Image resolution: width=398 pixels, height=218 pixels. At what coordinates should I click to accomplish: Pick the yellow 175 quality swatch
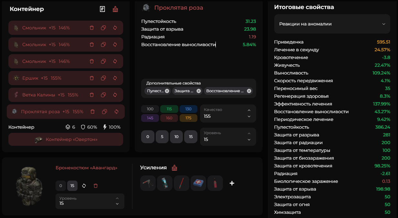(188, 118)
